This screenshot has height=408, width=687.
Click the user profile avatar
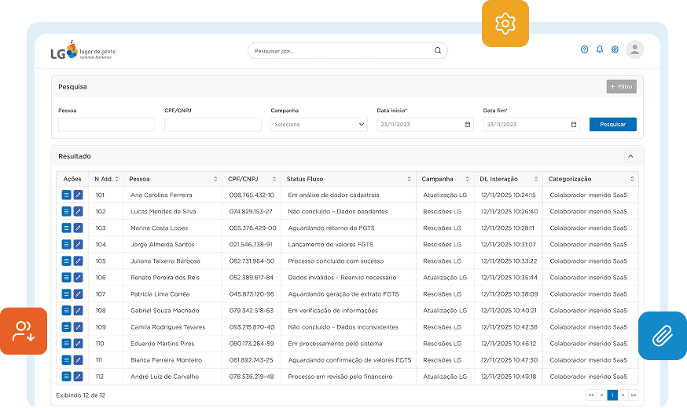pyautogui.click(x=635, y=49)
